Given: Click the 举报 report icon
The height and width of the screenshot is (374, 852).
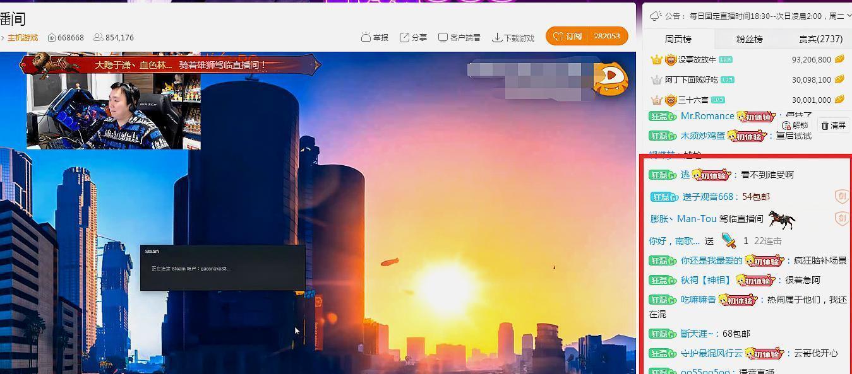Looking at the screenshot, I should tap(366, 37).
